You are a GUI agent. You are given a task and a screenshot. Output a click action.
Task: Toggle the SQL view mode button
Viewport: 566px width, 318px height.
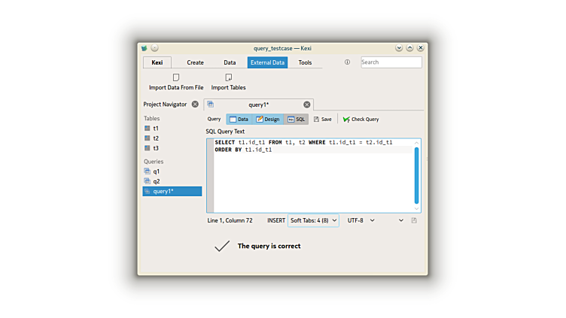coord(296,119)
